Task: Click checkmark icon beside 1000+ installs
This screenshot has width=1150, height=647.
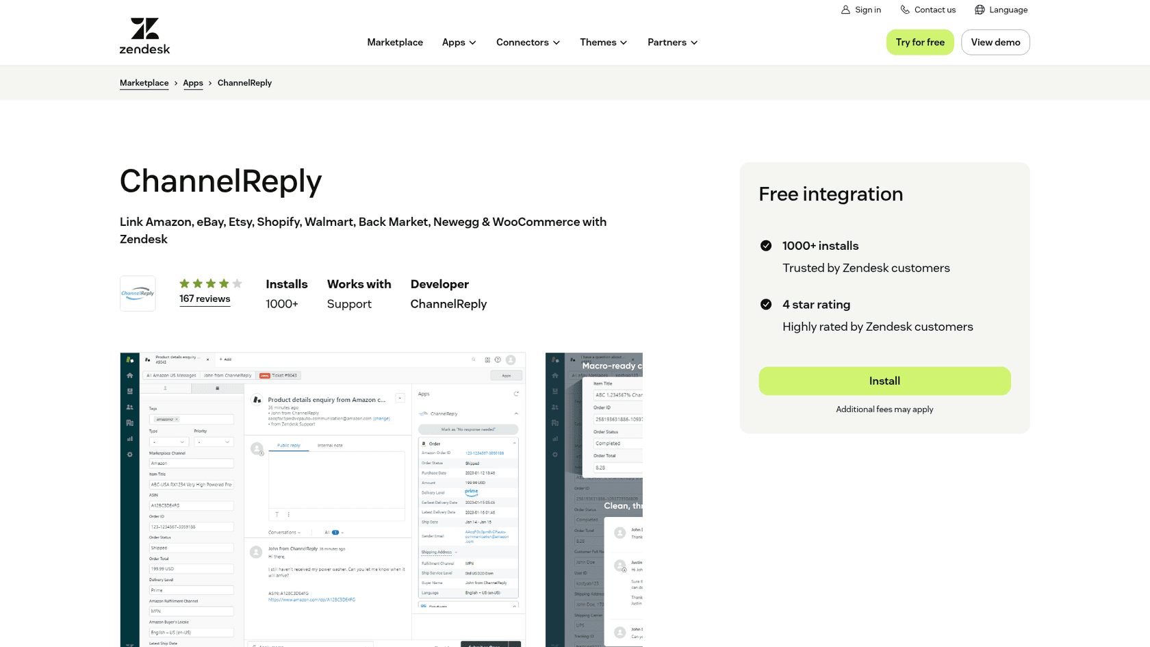Action: pyautogui.click(x=766, y=246)
